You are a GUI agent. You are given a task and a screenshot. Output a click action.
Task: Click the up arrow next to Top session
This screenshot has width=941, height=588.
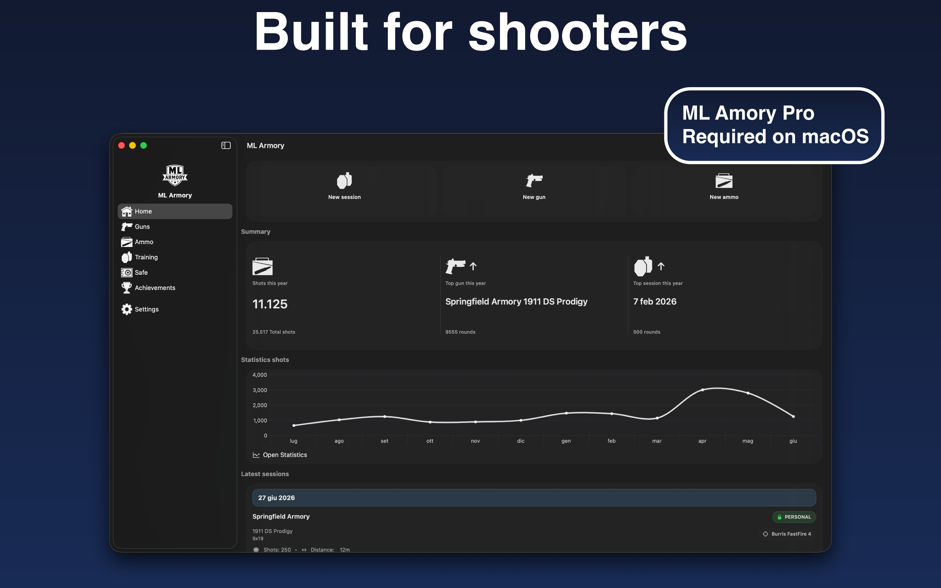[661, 266]
